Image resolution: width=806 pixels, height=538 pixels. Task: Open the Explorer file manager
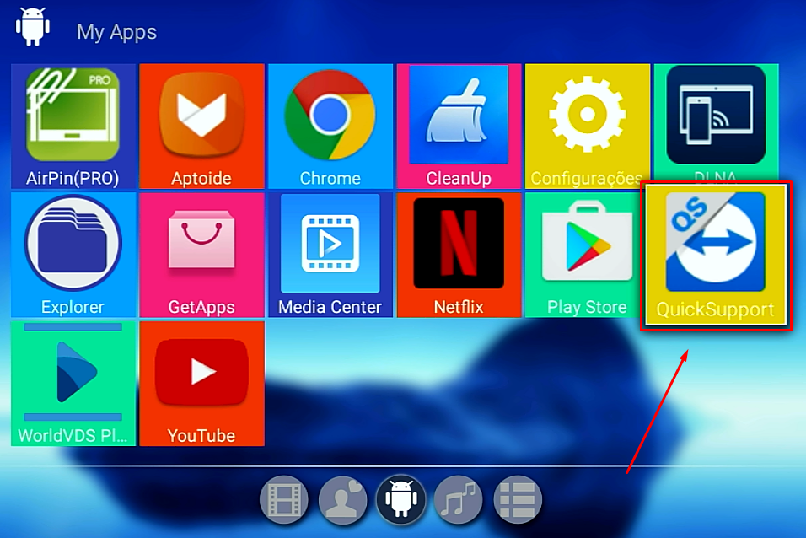click(73, 255)
